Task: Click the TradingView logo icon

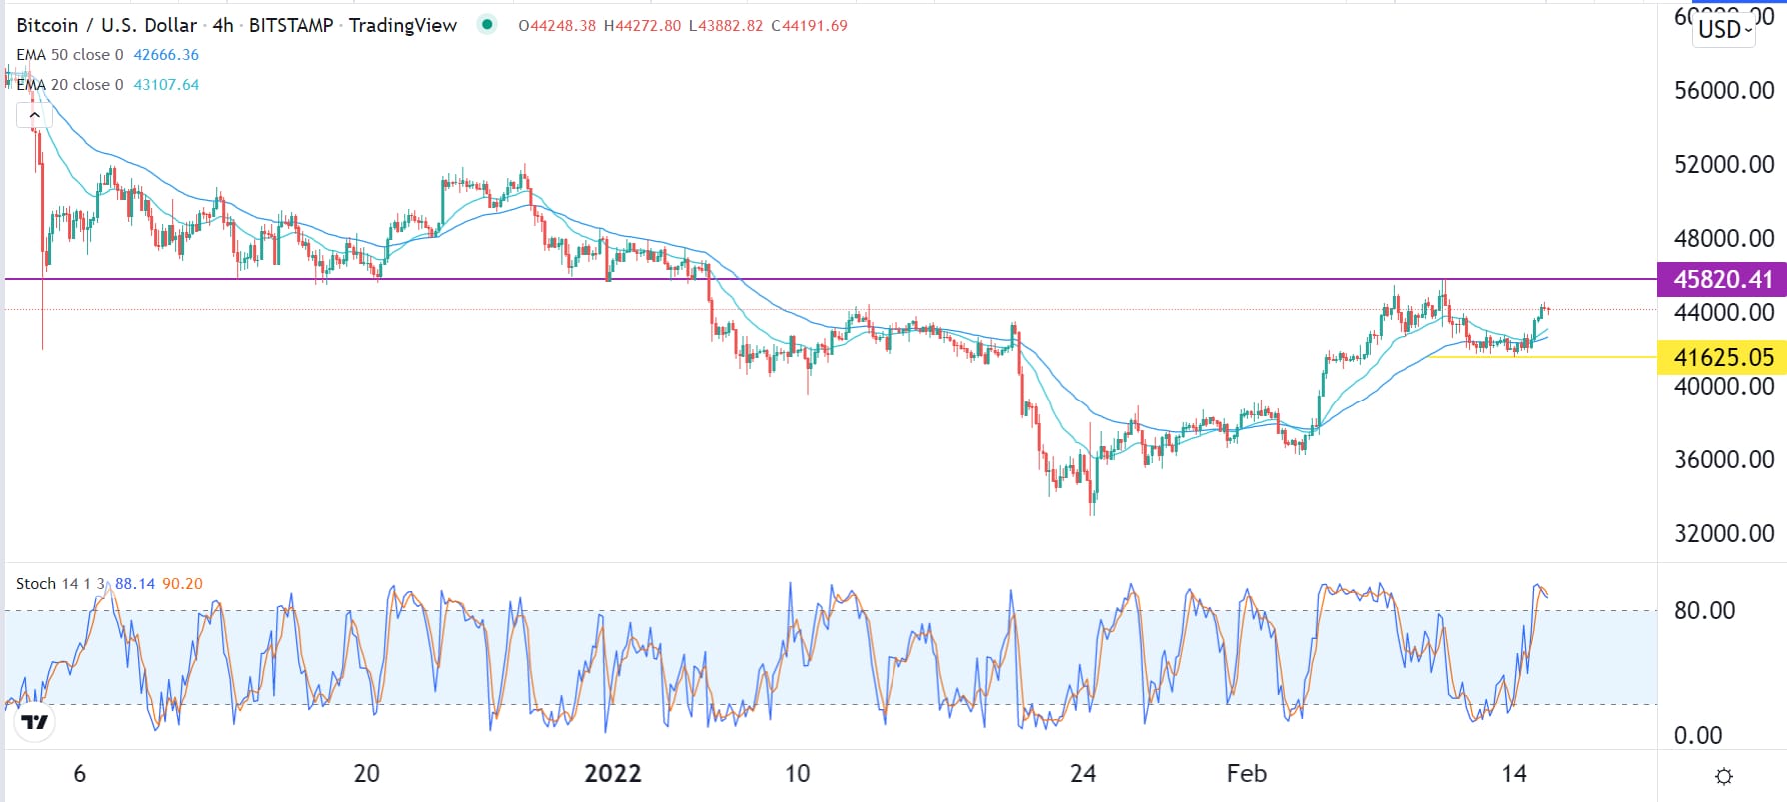Action: coord(35,722)
